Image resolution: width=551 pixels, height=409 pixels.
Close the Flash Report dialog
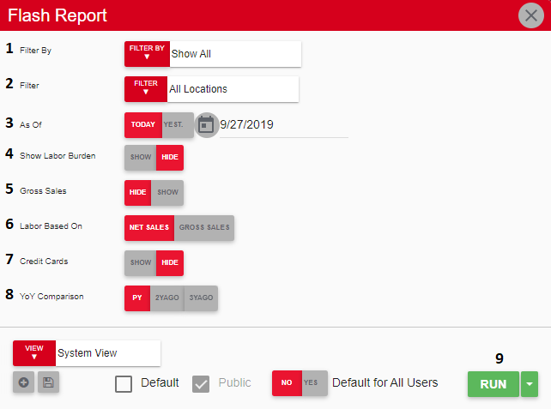(531, 15)
